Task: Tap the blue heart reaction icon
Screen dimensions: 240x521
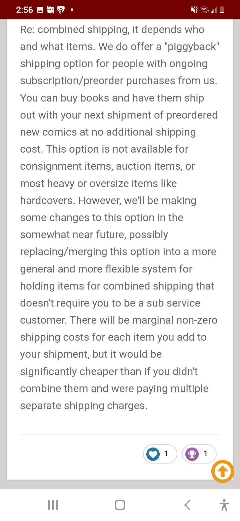Action: tap(153, 454)
